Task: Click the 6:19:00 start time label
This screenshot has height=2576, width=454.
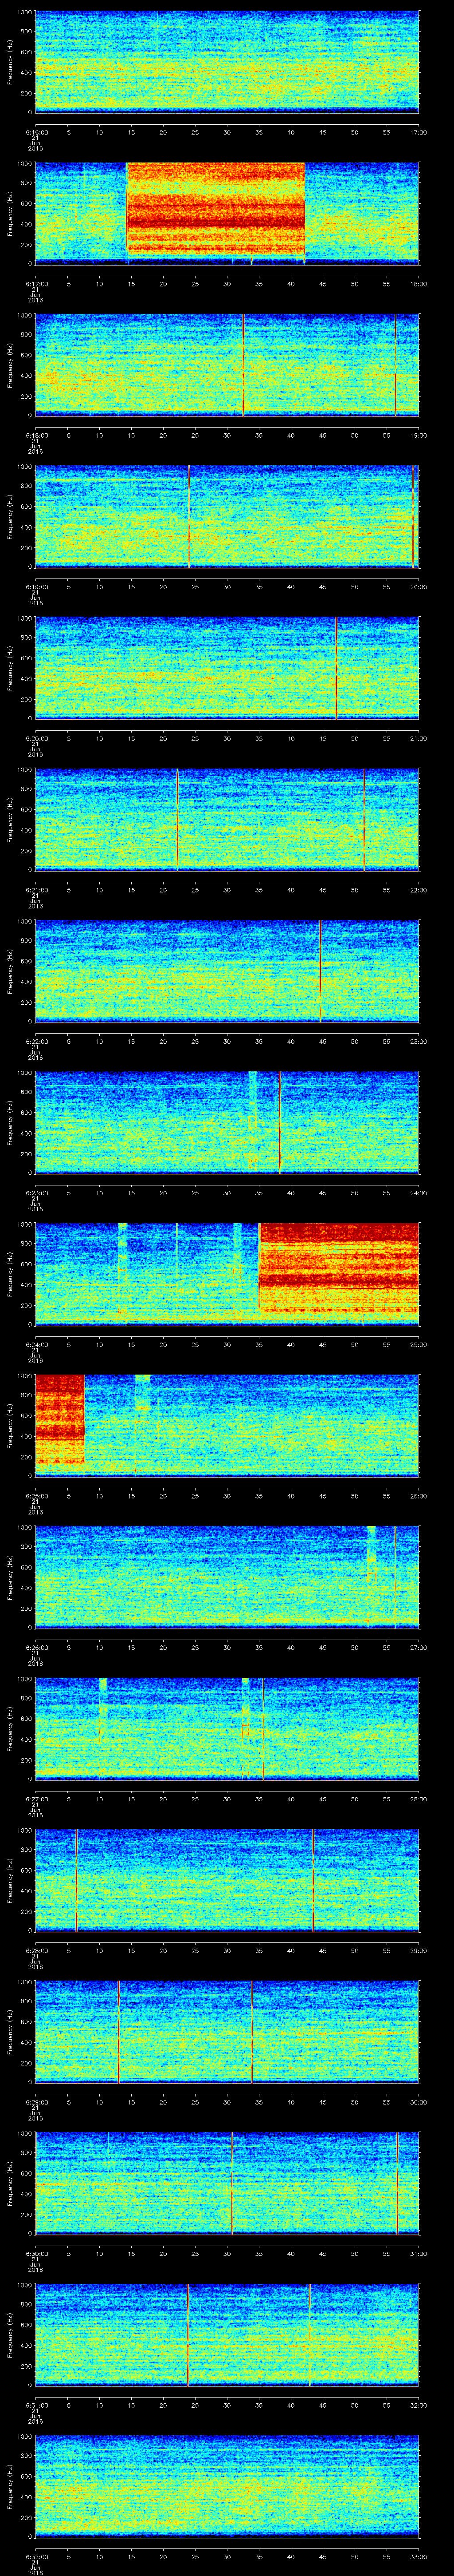Action: pyautogui.click(x=36, y=587)
